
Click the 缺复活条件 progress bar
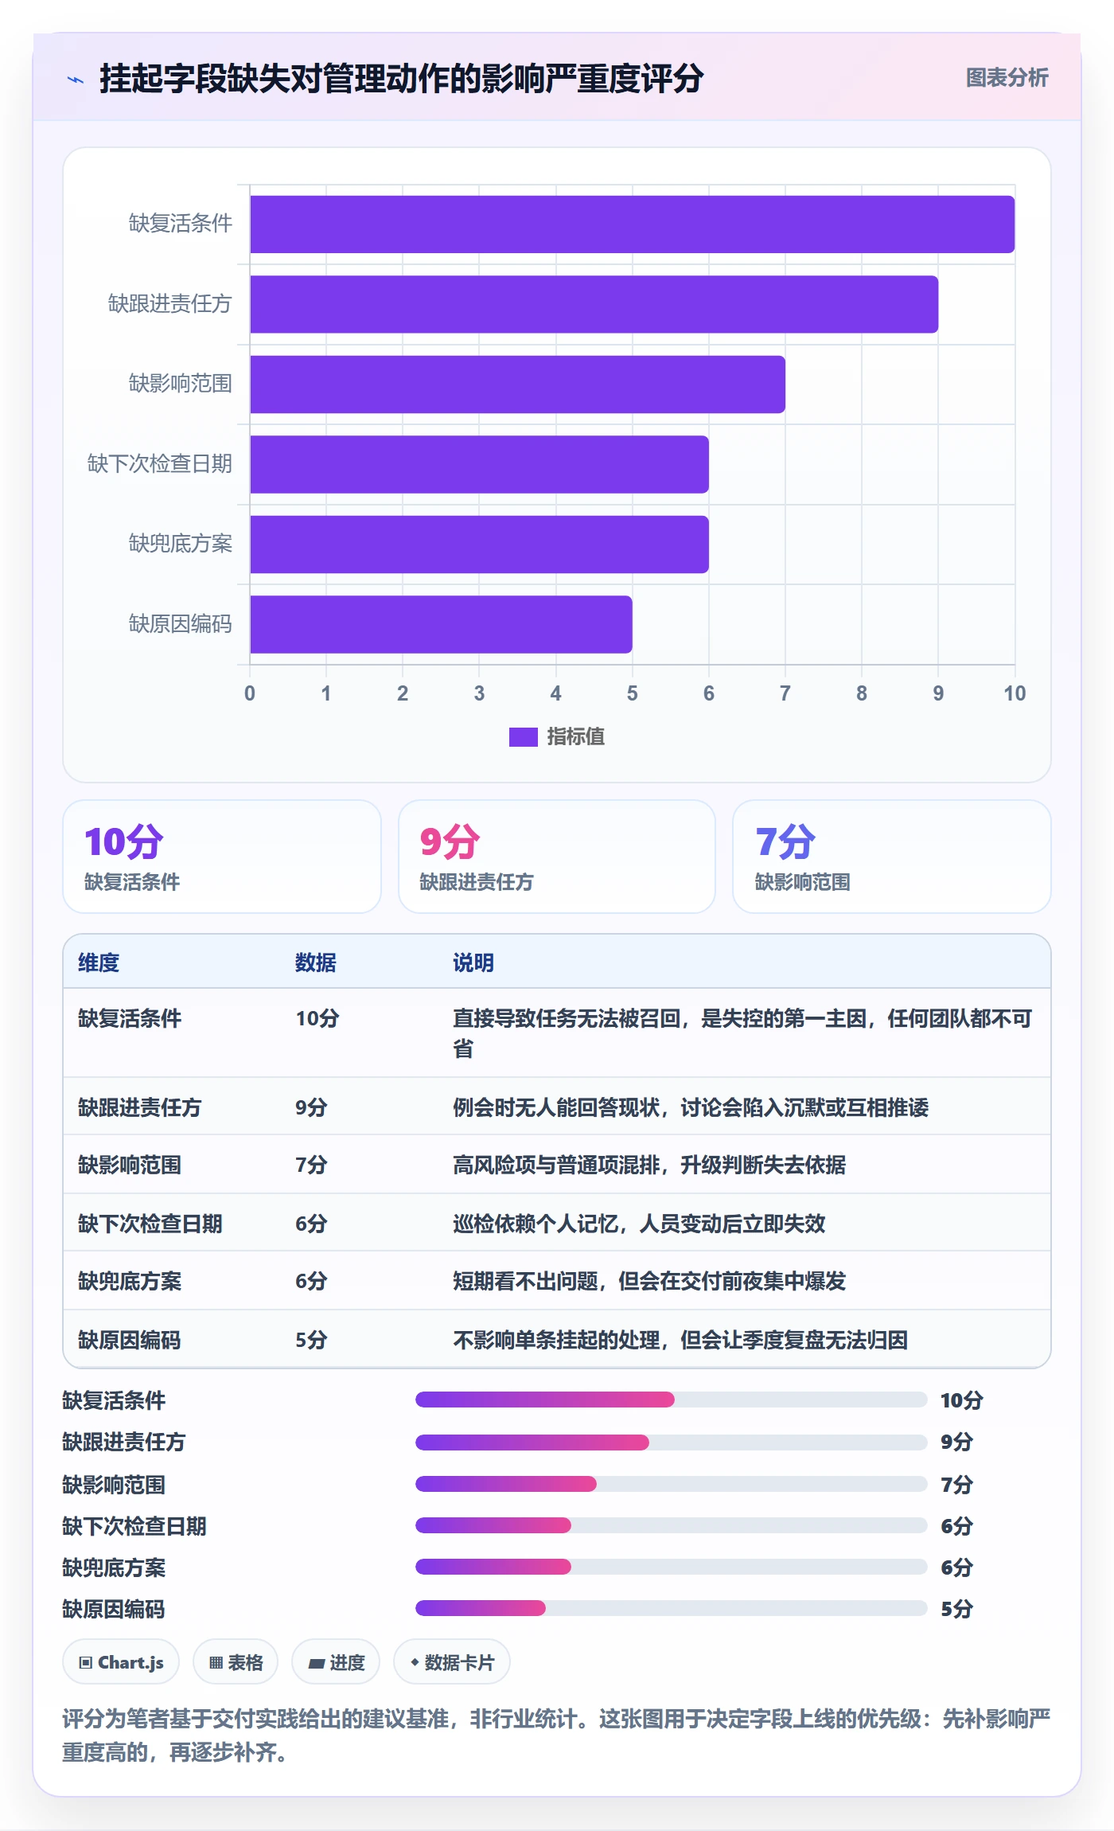click(671, 1400)
